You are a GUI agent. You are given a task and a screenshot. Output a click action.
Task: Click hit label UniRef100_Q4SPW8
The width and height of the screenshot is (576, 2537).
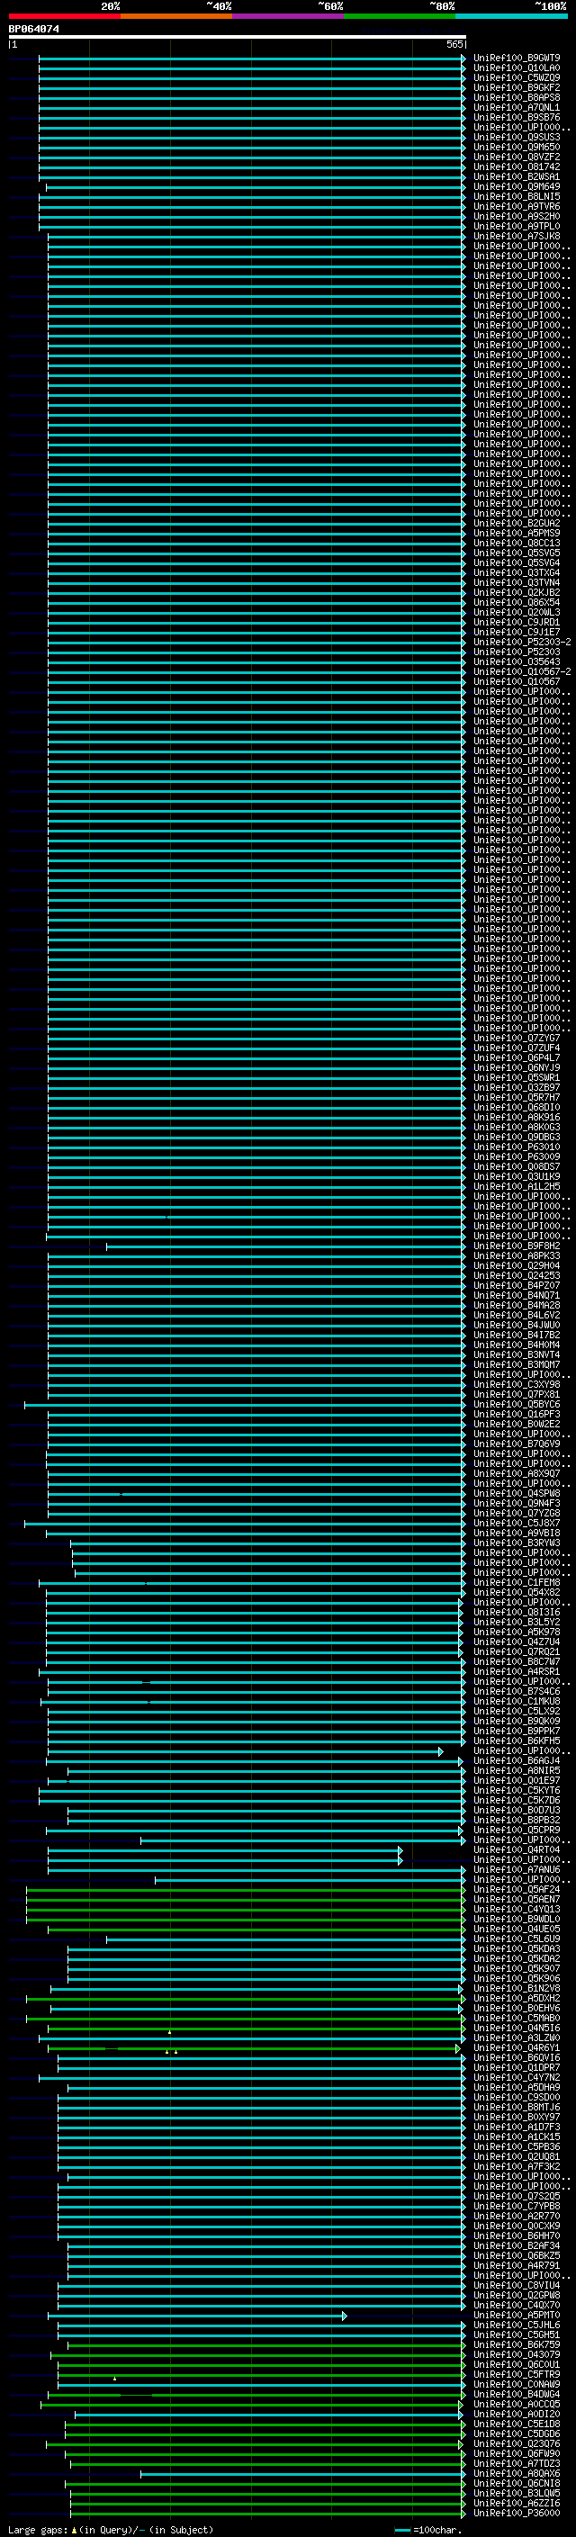coord(516,1494)
